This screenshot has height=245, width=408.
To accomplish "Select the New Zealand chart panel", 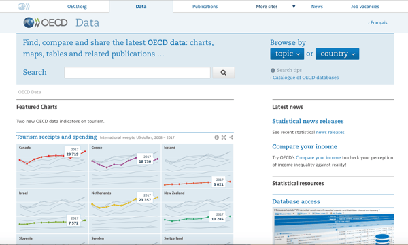I will pyautogui.click(x=197, y=211).
